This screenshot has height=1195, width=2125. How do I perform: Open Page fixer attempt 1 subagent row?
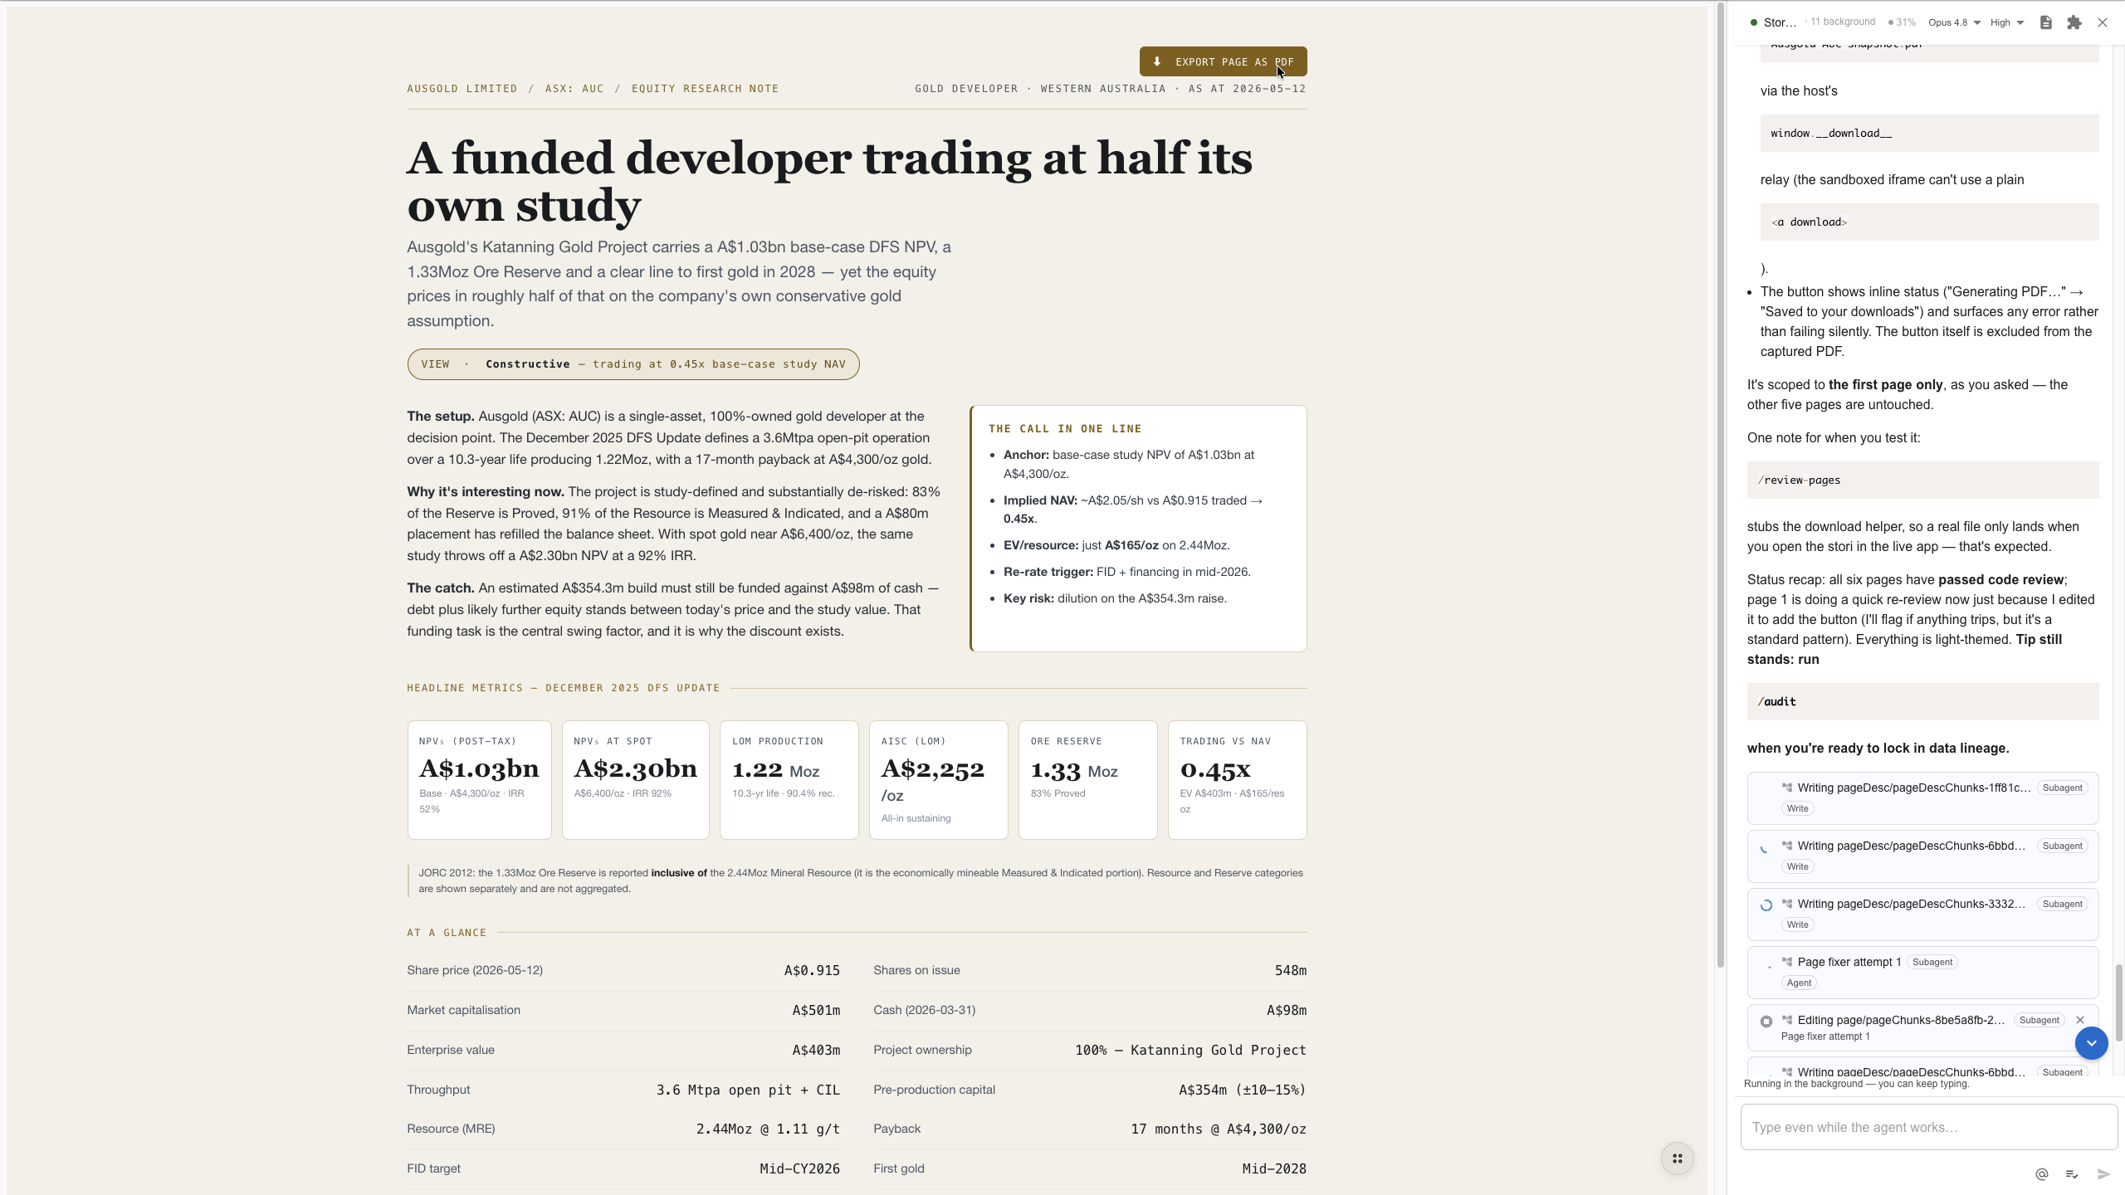pyautogui.click(x=1922, y=972)
